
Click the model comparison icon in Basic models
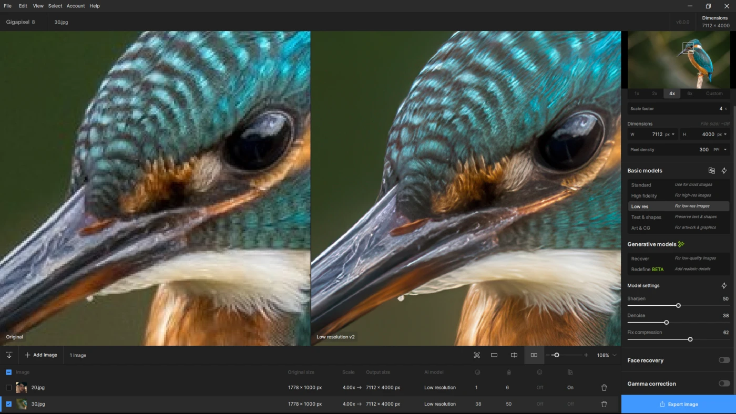pyautogui.click(x=711, y=171)
